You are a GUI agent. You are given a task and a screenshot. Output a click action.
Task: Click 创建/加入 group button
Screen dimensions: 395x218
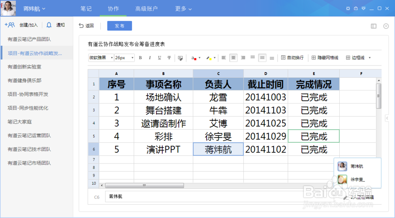tap(28, 25)
